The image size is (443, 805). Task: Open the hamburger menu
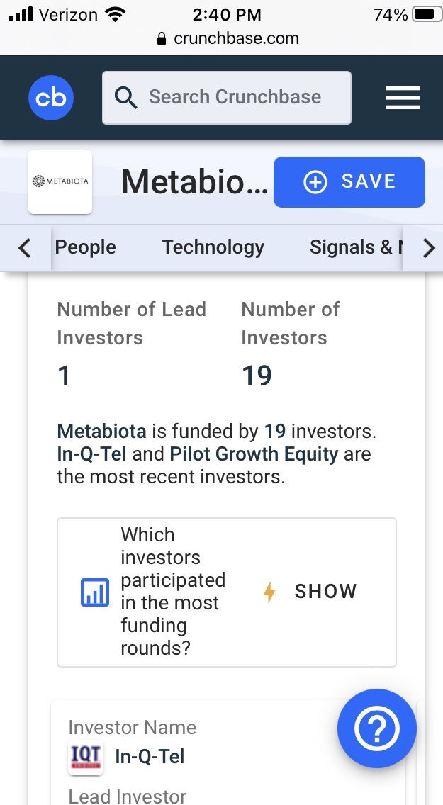tap(403, 98)
